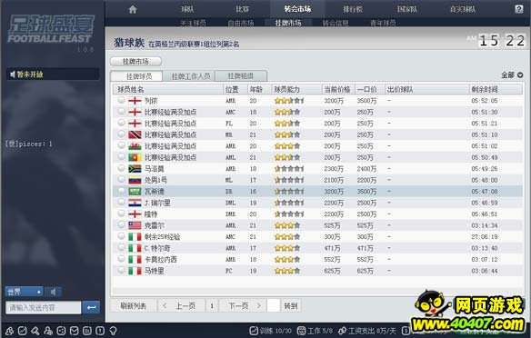Open the help question mark icon
This screenshot has width=531, height=338.
[519, 9]
